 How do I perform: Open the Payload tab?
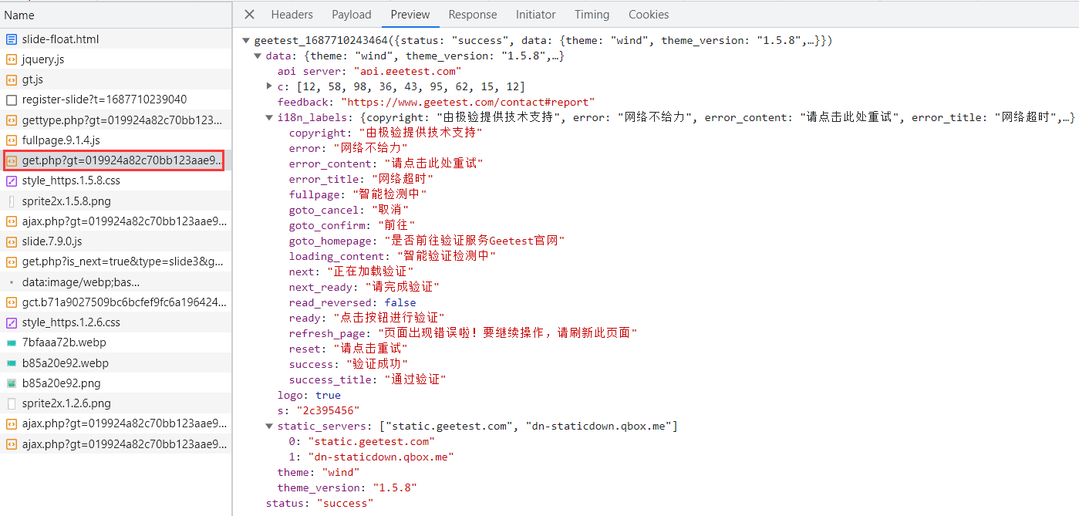pos(351,15)
